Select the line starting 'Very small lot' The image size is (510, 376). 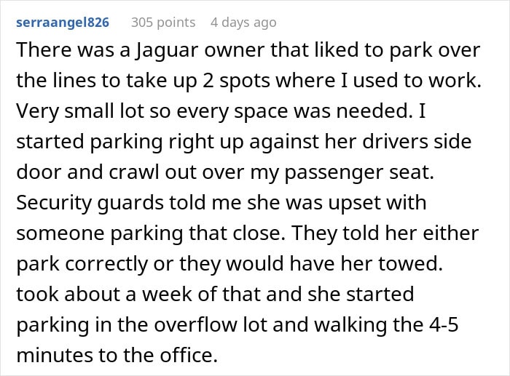(221, 111)
